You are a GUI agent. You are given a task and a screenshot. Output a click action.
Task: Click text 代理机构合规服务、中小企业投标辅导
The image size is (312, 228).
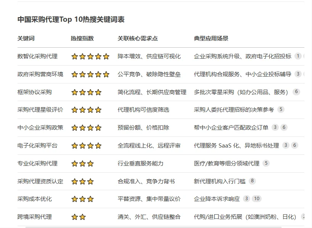click(243, 74)
